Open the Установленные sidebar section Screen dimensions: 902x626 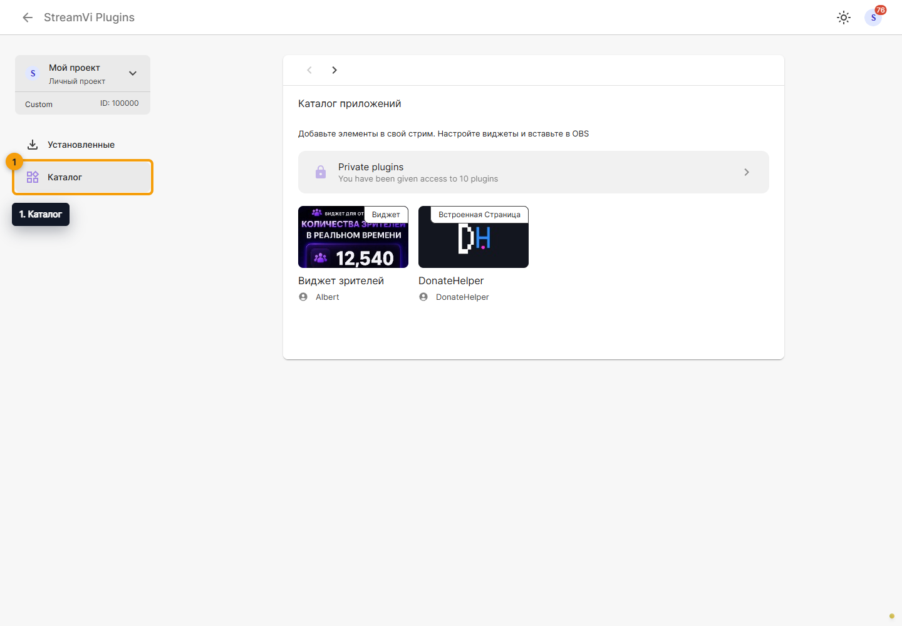coord(83,145)
